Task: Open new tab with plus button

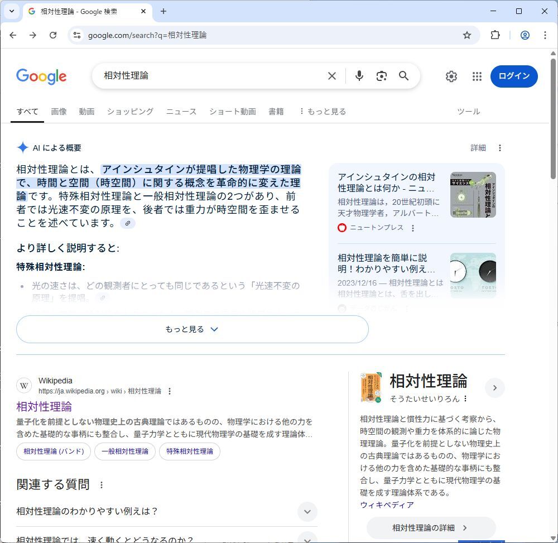Action: (163, 11)
